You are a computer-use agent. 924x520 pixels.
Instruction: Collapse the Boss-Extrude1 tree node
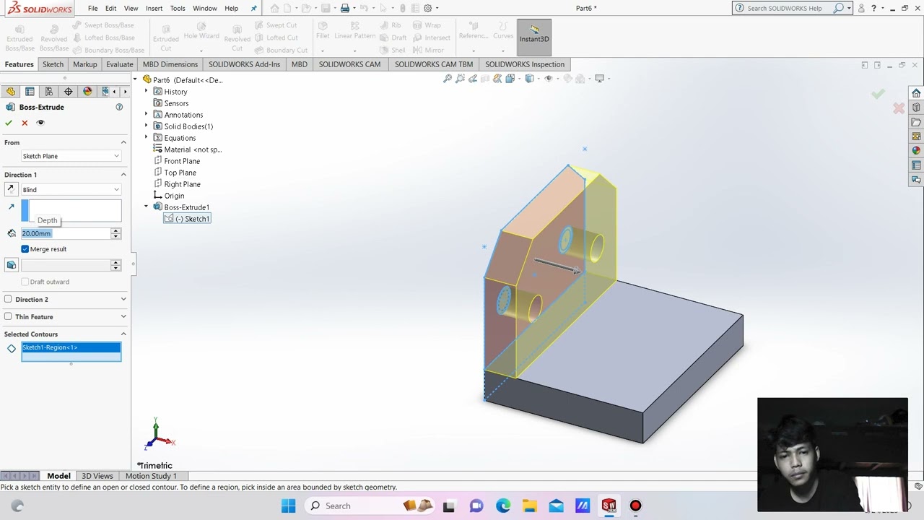(147, 207)
